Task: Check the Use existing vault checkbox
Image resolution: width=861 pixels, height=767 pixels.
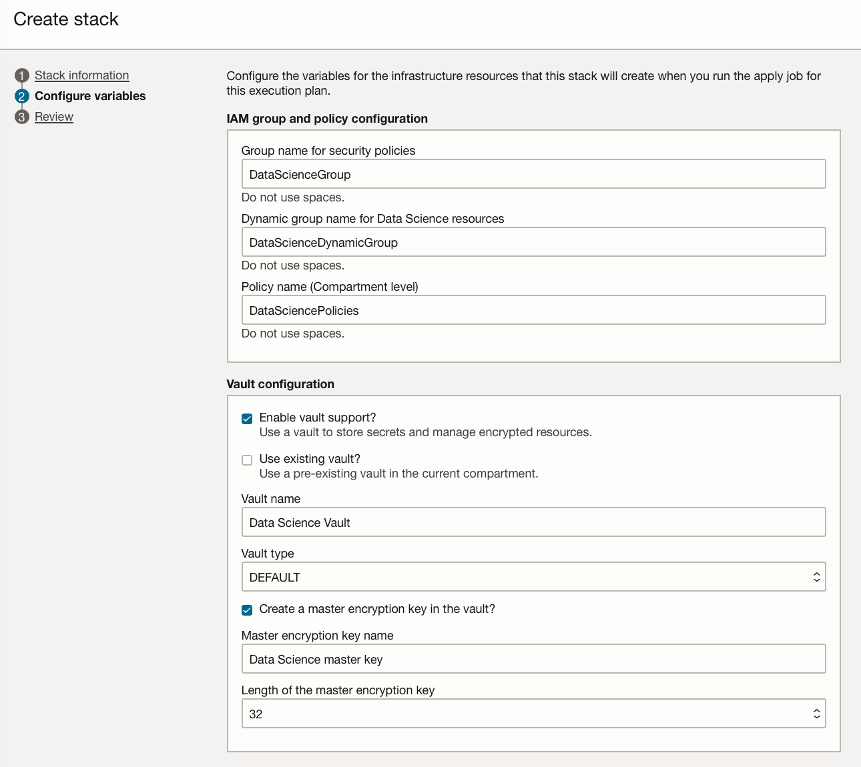Action: pos(247,460)
